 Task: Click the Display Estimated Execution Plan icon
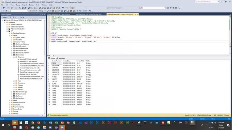(x=50, y=11)
